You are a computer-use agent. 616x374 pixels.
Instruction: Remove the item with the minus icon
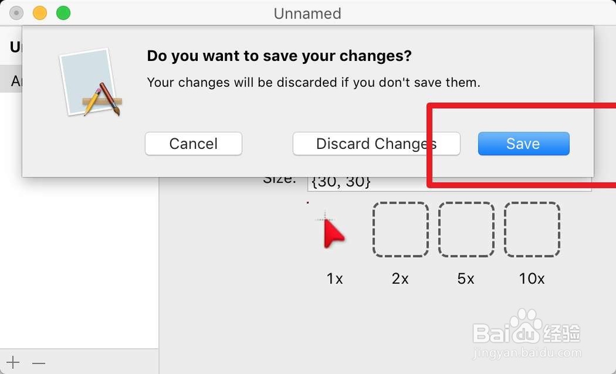click(39, 363)
